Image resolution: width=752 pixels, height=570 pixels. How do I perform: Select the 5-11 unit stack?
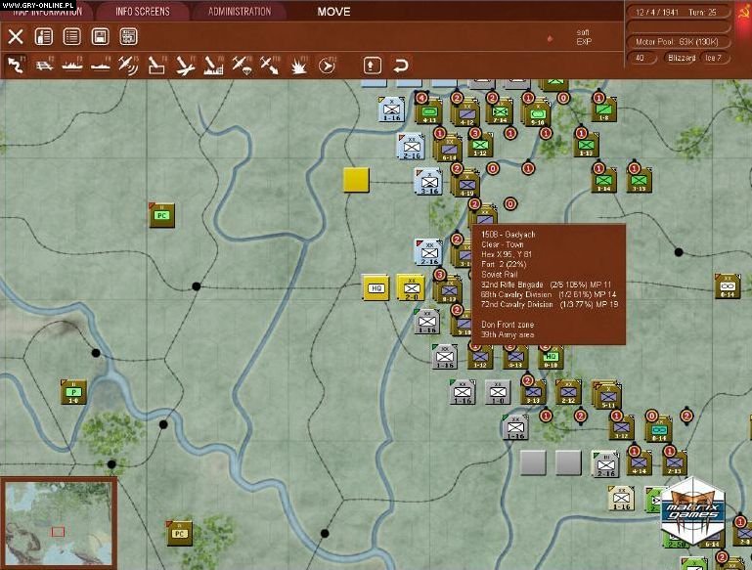click(x=607, y=395)
